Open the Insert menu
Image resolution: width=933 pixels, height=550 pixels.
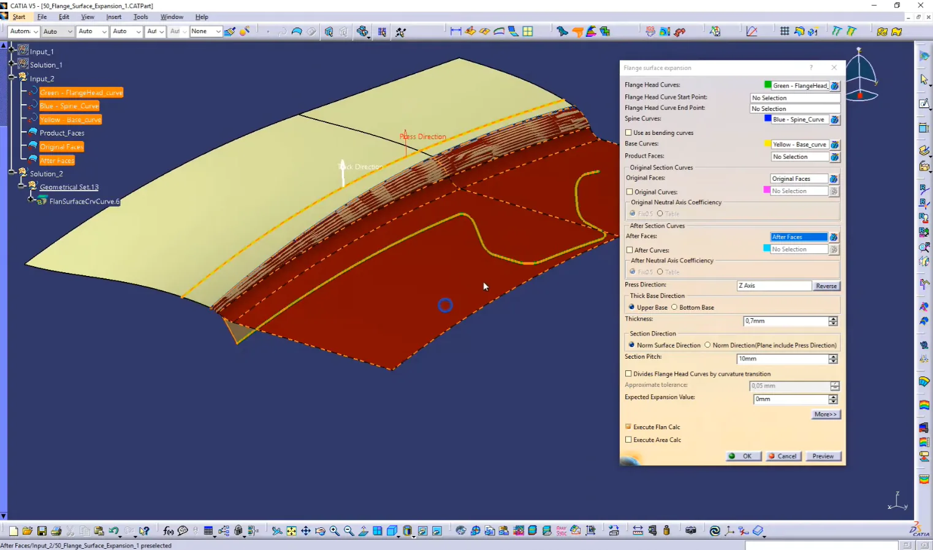point(113,17)
